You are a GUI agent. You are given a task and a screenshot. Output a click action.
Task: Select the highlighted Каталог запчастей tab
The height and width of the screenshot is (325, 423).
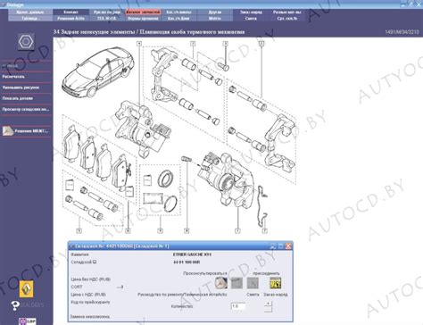click(x=143, y=12)
